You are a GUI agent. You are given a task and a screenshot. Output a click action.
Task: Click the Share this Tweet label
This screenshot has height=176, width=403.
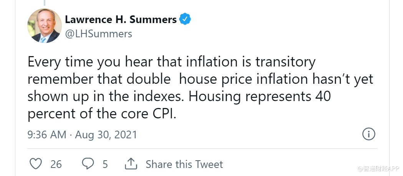pyautogui.click(x=184, y=164)
